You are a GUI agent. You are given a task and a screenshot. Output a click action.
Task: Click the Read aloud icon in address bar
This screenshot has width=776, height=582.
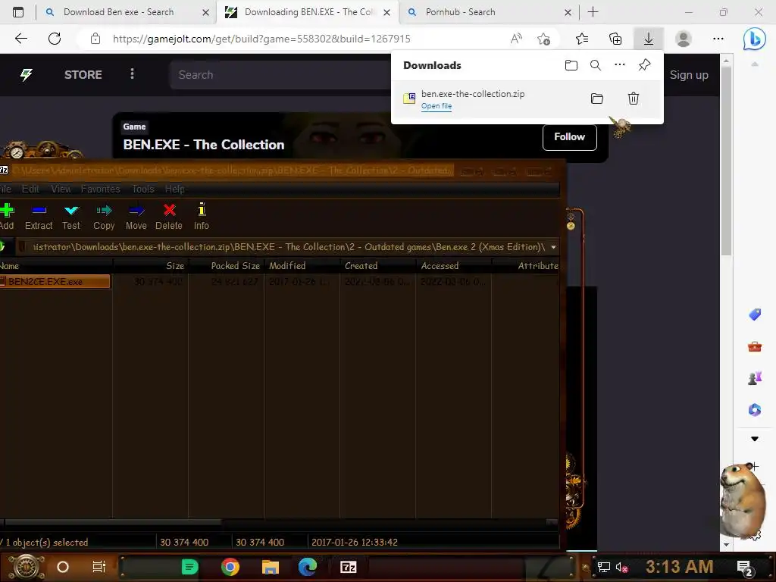click(x=516, y=39)
